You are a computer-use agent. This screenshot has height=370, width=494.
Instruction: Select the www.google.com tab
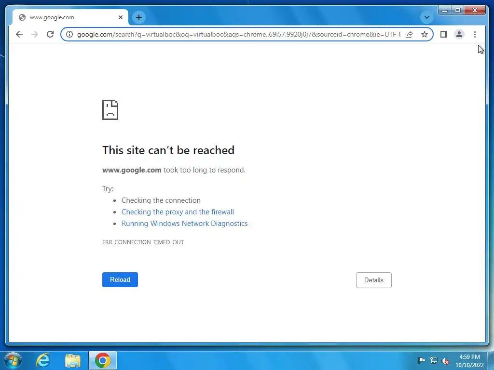click(70, 17)
